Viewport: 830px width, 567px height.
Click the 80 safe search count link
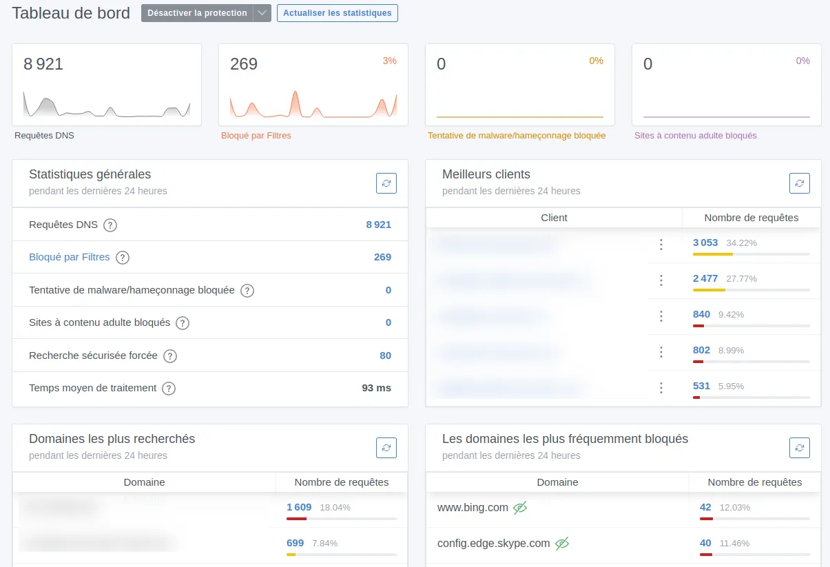[385, 355]
